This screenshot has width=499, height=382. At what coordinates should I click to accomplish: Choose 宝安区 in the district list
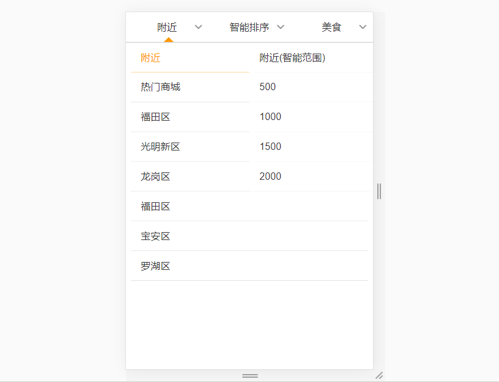156,236
